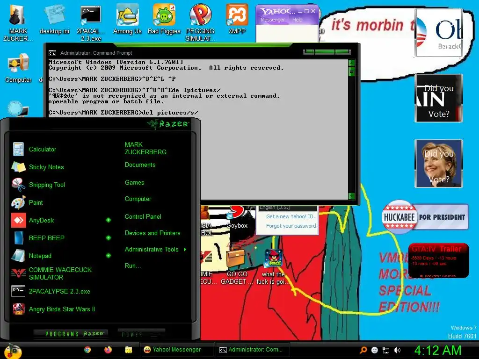Click 'Get a new Yahoo! ID' link
Image resolution: width=479 pixels, height=359 pixels.
291,216
